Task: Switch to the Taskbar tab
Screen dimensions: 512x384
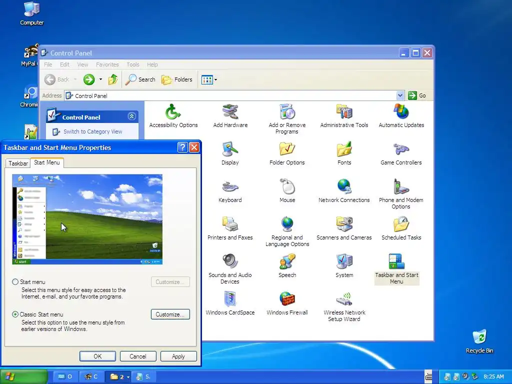Action: point(18,163)
